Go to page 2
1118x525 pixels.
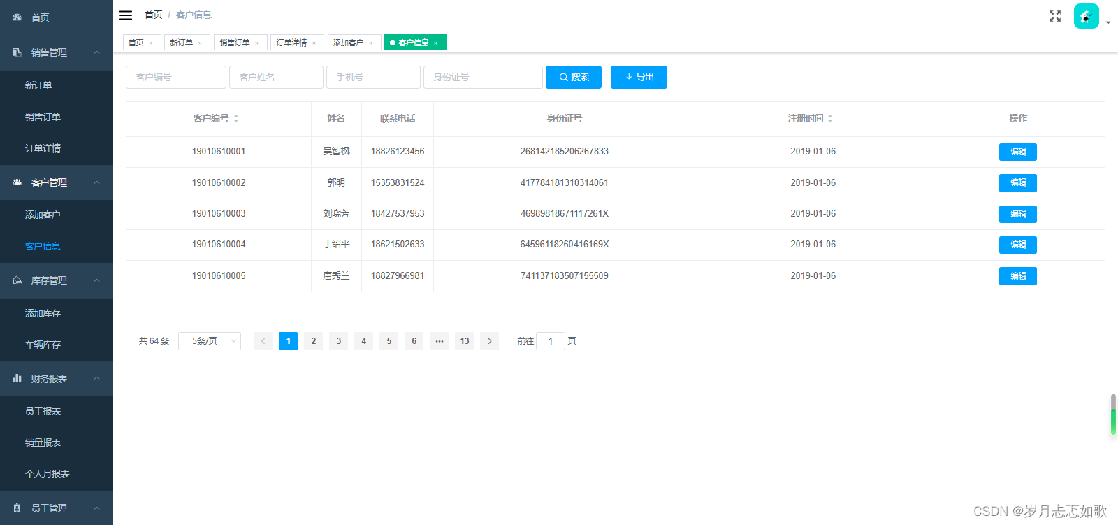click(314, 341)
